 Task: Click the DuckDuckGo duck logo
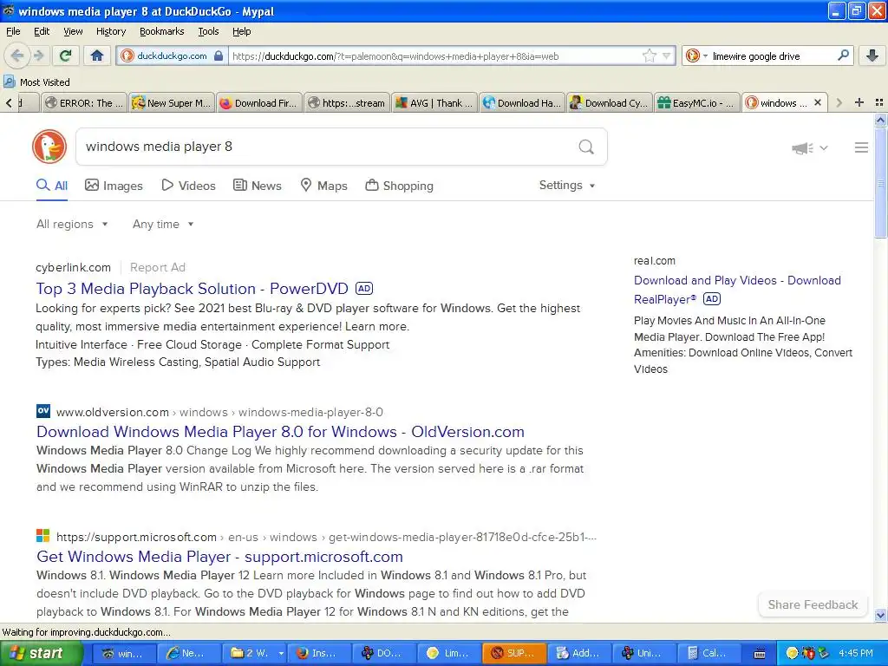coord(49,147)
